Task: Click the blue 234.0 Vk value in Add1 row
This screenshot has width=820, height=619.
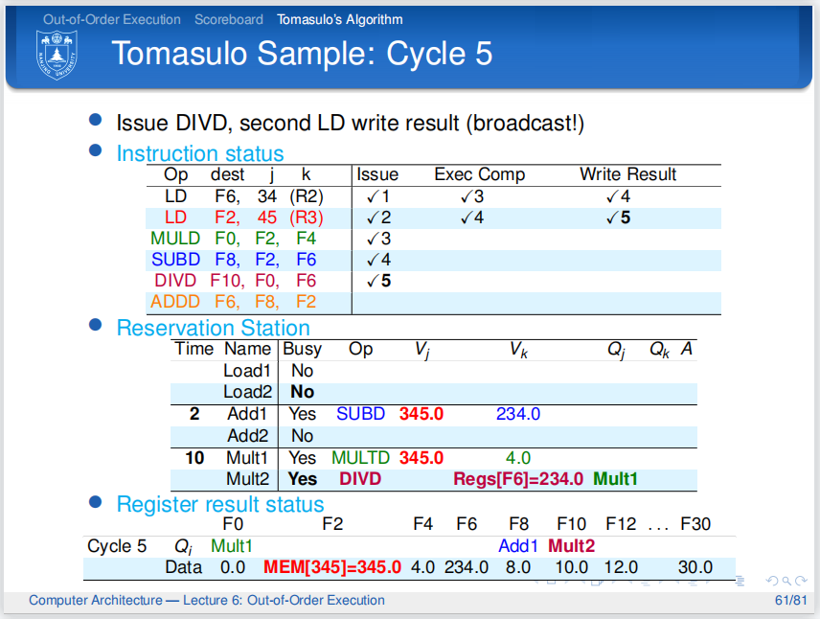Action: pos(518,414)
